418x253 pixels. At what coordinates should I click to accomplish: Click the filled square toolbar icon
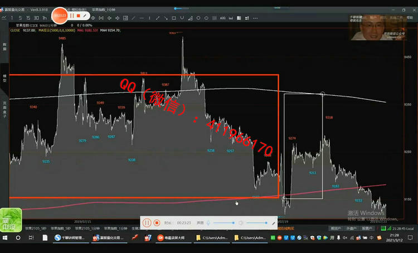239,18
